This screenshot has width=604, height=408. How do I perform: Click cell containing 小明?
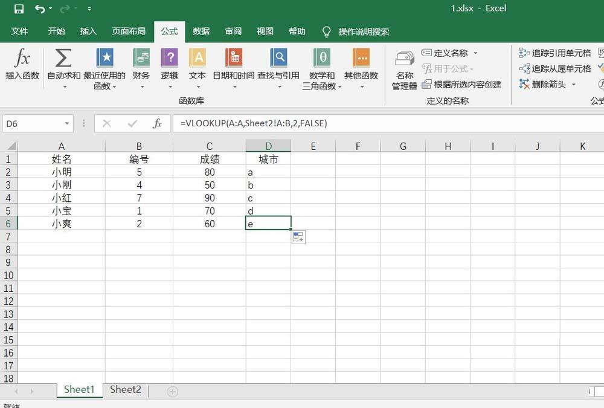point(61,172)
